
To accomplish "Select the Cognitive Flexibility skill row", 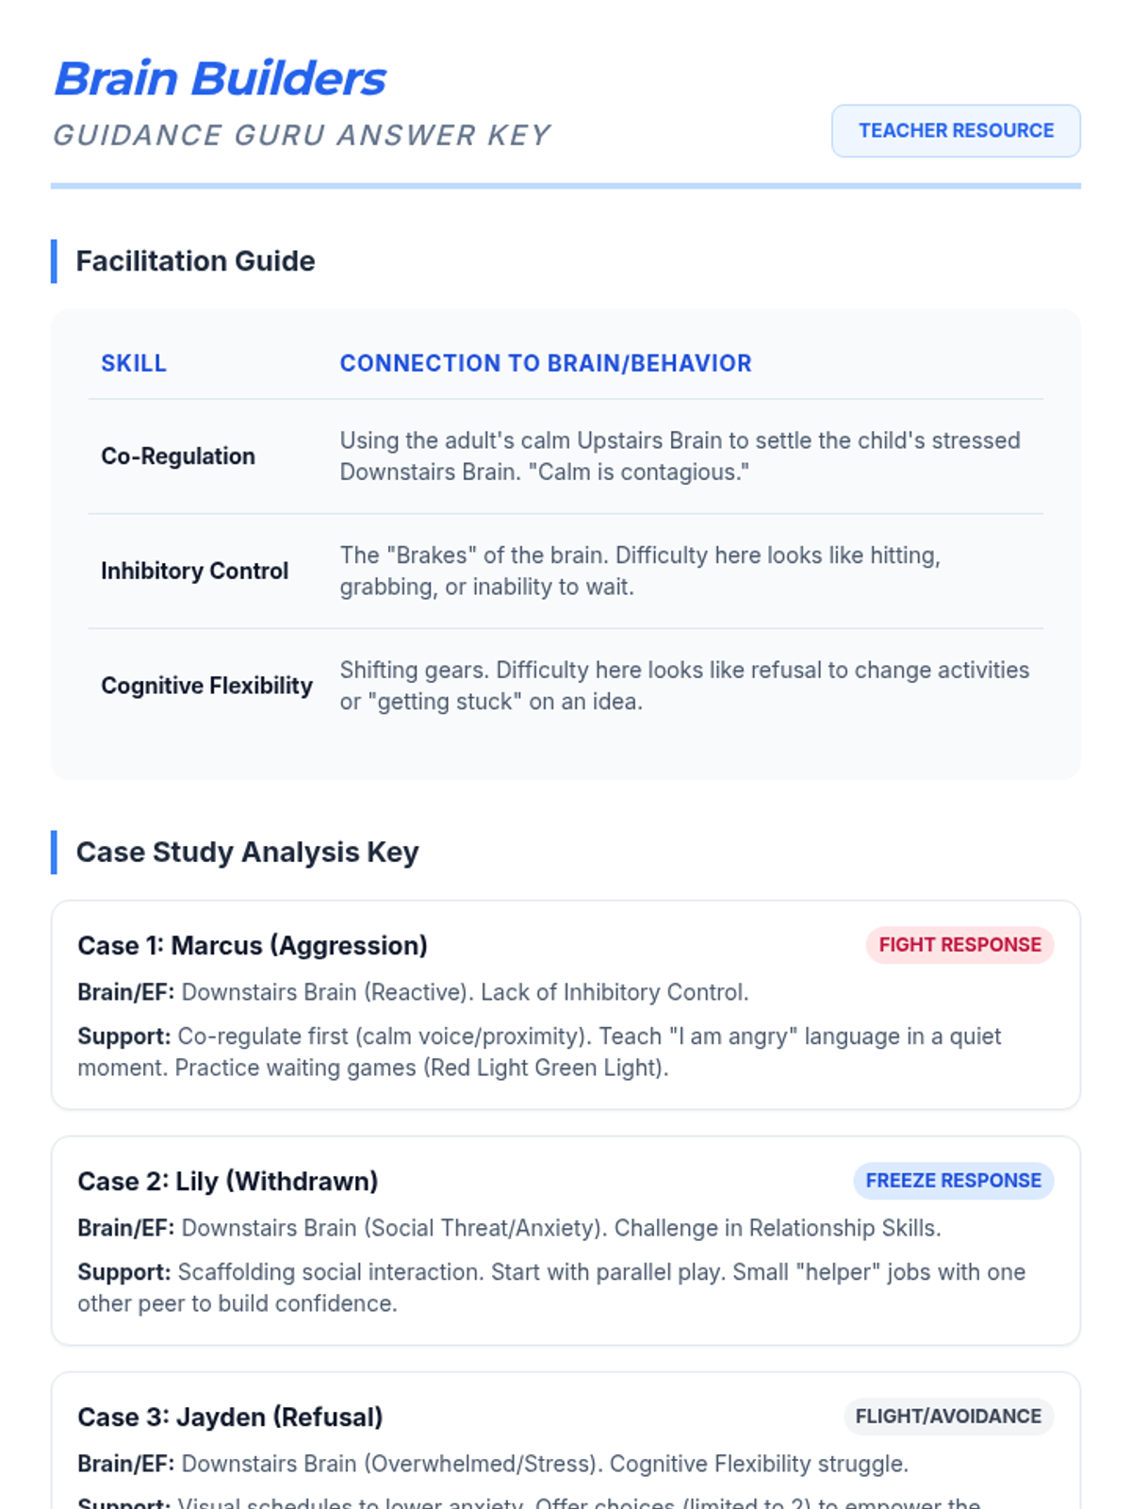I will click(565, 686).
